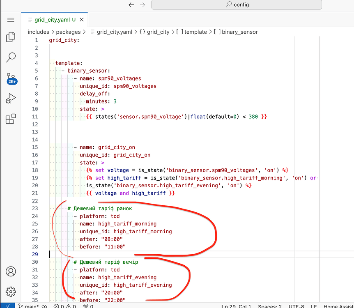354x308 pixels.
Task: Open Source Control view with 2K+ badge
Action: pos(11,78)
